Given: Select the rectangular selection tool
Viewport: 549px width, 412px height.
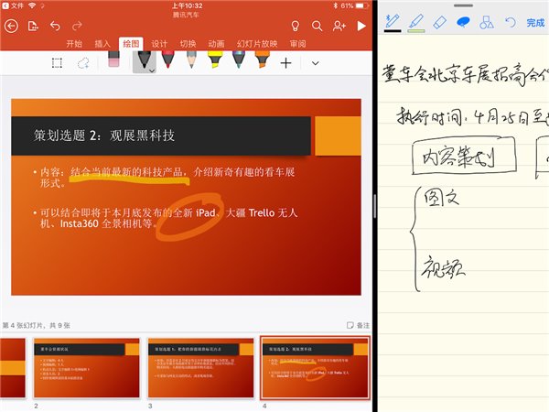Looking at the screenshot, I should click(x=57, y=63).
